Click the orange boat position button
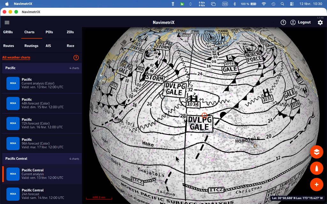This screenshot has width=327, height=204. pyautogui.click(x=316, y=169)
